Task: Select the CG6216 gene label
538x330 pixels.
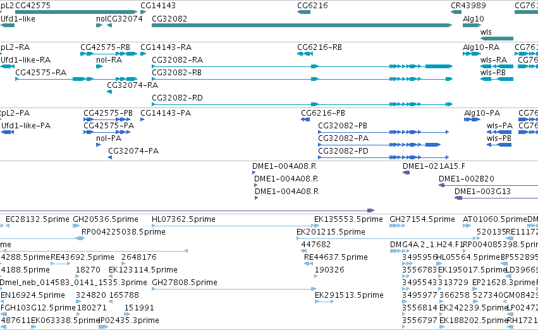Action: [312, 6]
